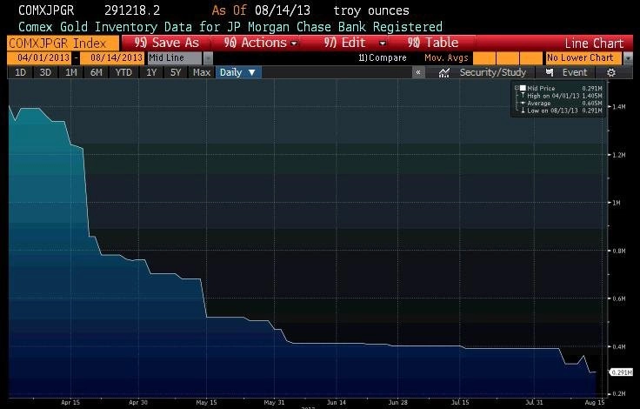Click the Line Chart label
Image resolution: width=640 pixels, height=409 pixels.
(x=594, y=44)
